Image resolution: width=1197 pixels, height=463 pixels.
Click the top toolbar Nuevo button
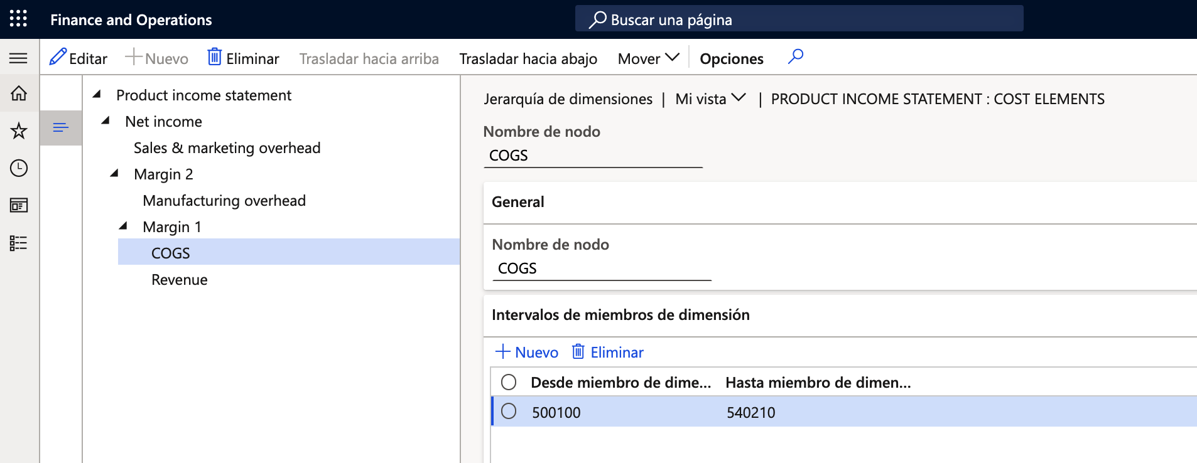point(157,58)
